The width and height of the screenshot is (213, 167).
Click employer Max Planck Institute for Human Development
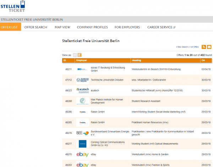pos(107,101)
